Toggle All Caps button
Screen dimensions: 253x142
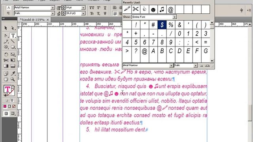(92, 8)
